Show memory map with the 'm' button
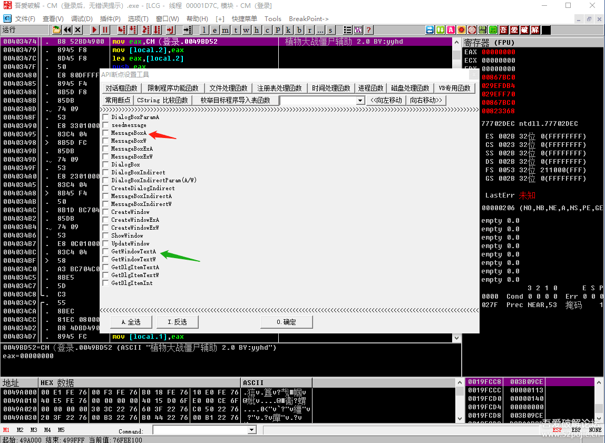This screenshot has width=605, height=443. click(225, 30)
